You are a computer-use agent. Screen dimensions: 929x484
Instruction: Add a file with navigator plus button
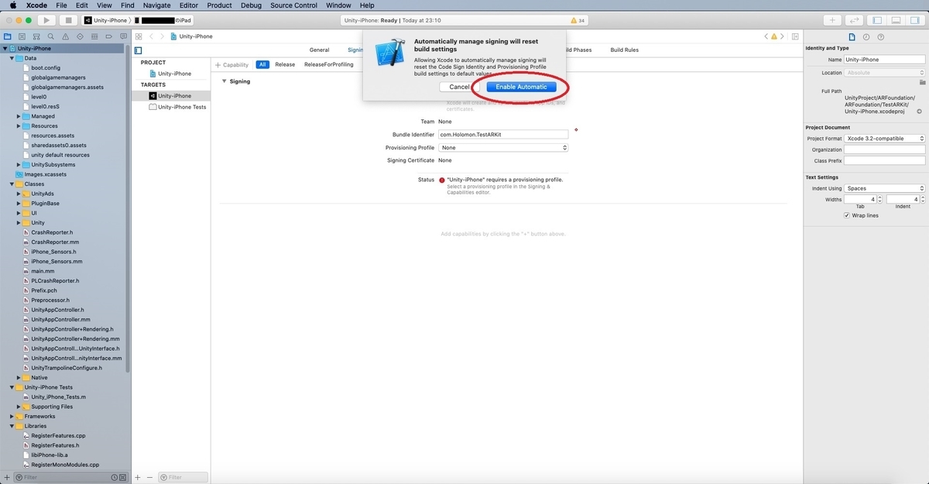8,477
